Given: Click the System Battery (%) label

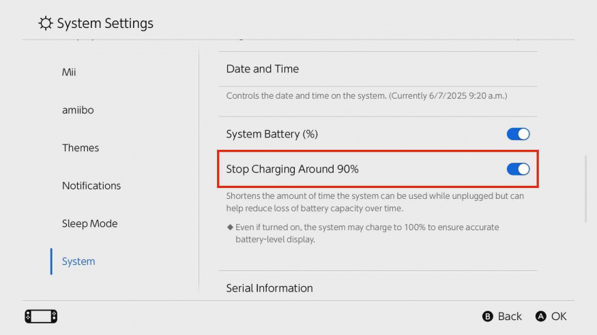Looking at the screenshot, I should coord(272,134).
